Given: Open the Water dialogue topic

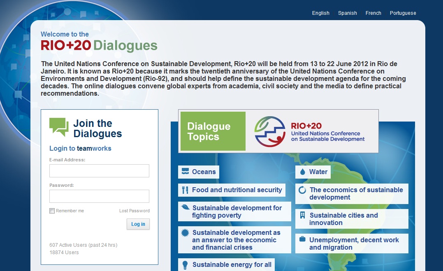Looking at the screenshot, I should 313,172.
